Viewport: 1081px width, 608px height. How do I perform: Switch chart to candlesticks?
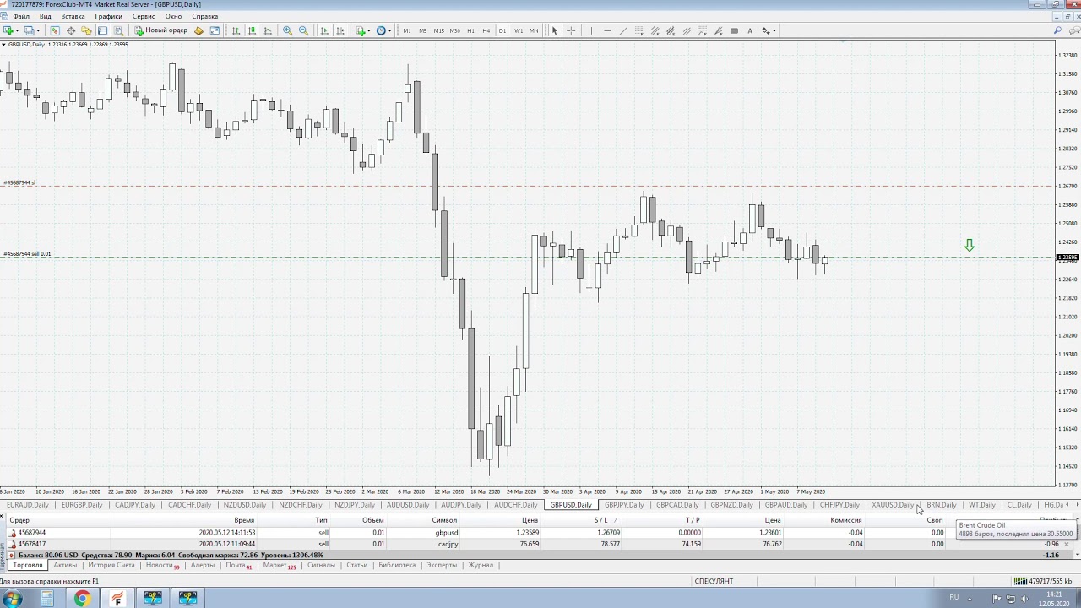pos(252,30)
